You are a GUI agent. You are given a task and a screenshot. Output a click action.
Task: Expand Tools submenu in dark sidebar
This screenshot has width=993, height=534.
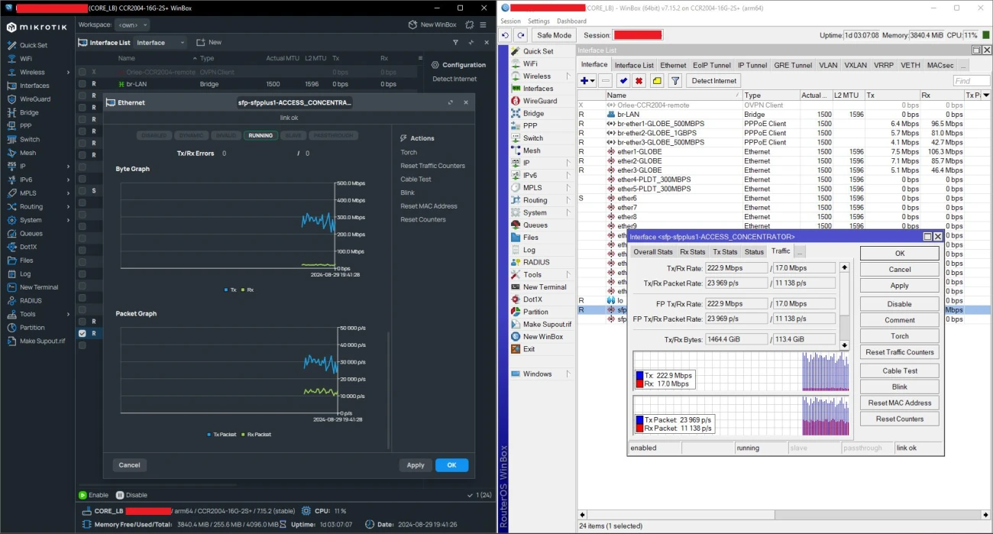click(x=68, y=314)
